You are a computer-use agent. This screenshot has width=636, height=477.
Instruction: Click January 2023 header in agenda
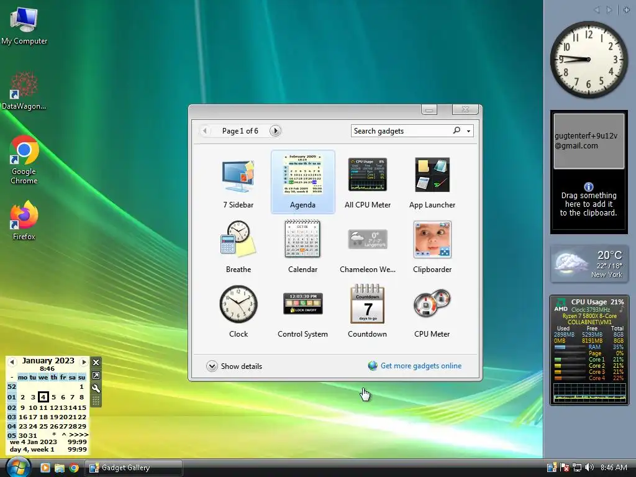pos(48,361)
